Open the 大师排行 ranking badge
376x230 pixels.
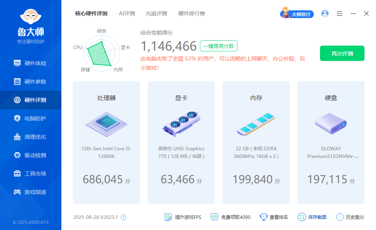click(x=297, y=13)
